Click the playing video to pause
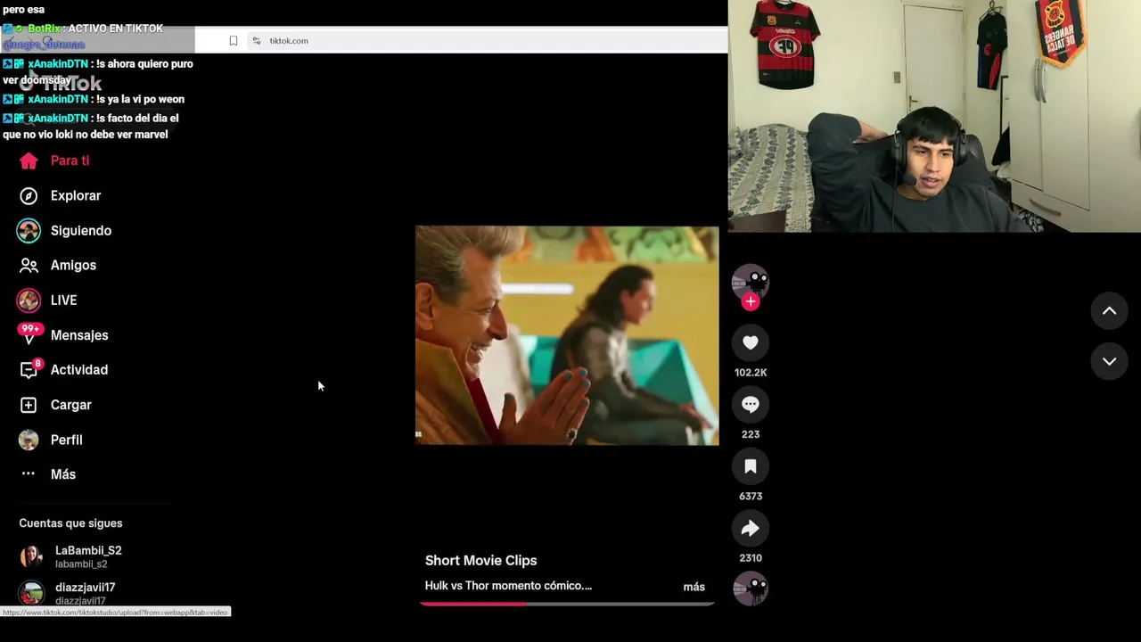The height and width of the screenshot is (642, 1141). coord(567,335)
